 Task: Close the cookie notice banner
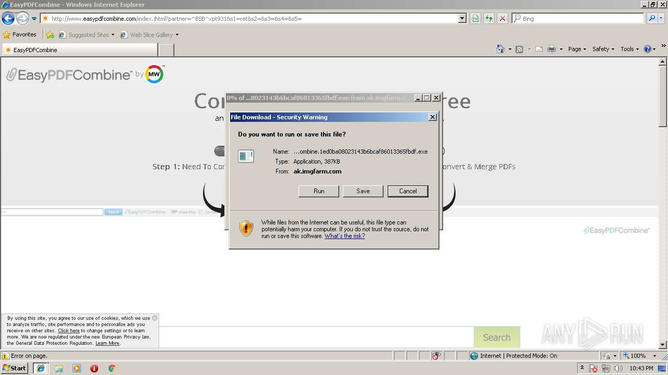154,318
